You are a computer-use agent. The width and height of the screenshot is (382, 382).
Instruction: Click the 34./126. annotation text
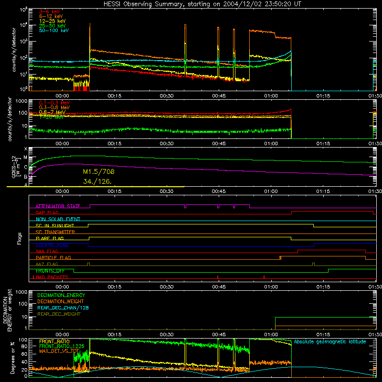(x=97, y=181)
